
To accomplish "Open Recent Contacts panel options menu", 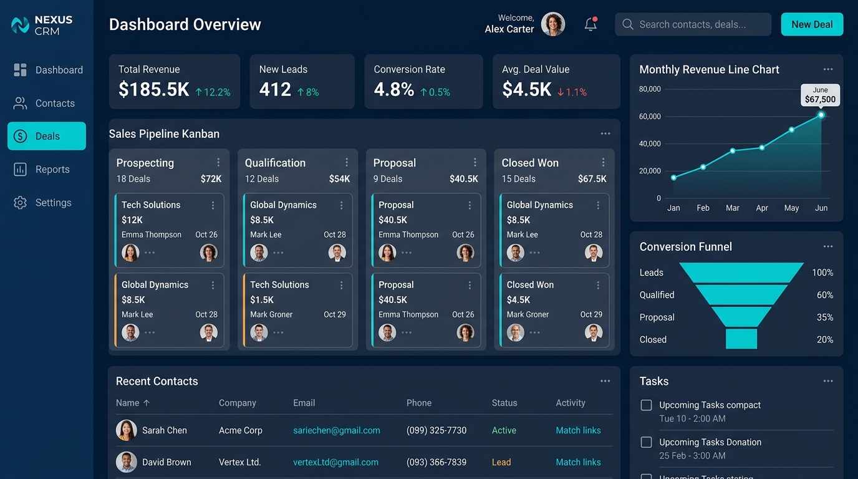I will click(605, 381).
